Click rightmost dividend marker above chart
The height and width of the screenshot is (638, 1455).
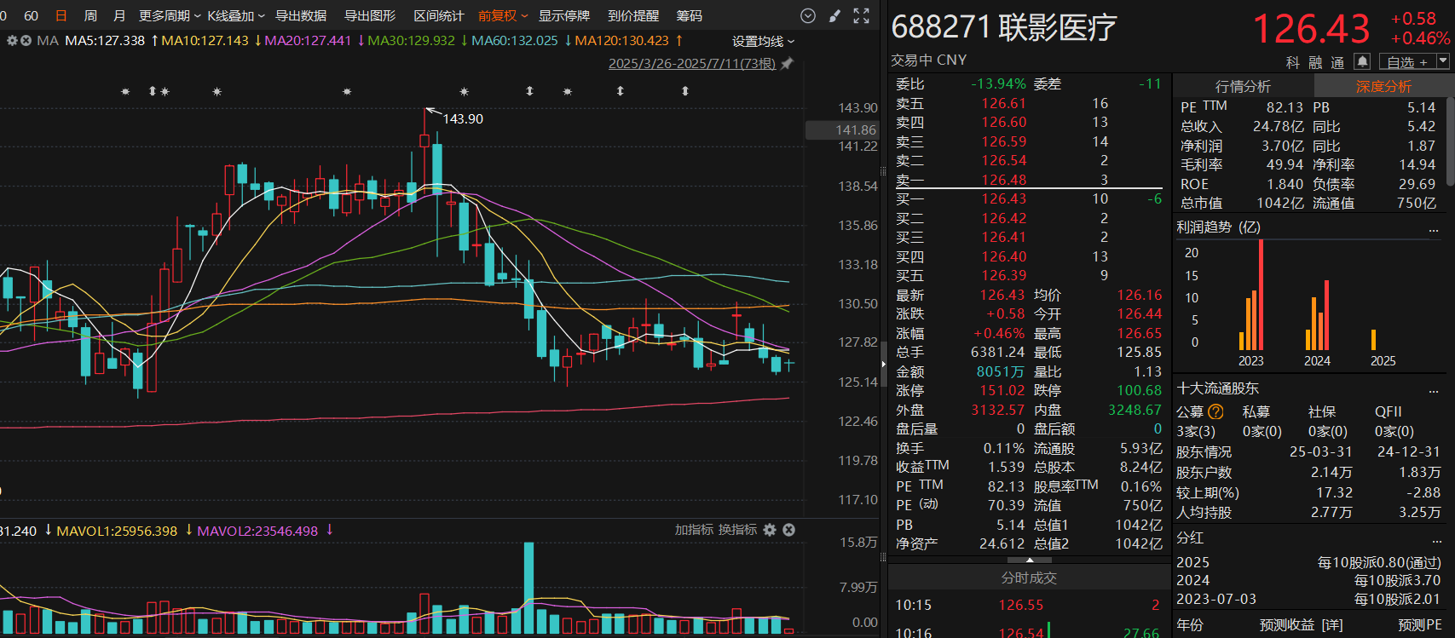[x=685, y=91]
